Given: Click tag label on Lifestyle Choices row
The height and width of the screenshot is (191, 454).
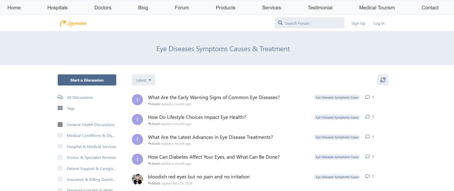Looking at the screenshot, I should click(337, 117).
